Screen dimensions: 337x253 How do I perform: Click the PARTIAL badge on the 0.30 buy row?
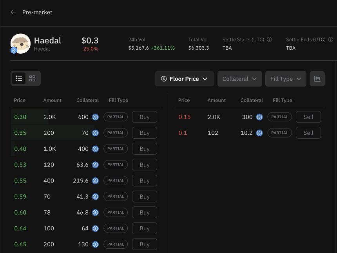[x=116, y=117]
